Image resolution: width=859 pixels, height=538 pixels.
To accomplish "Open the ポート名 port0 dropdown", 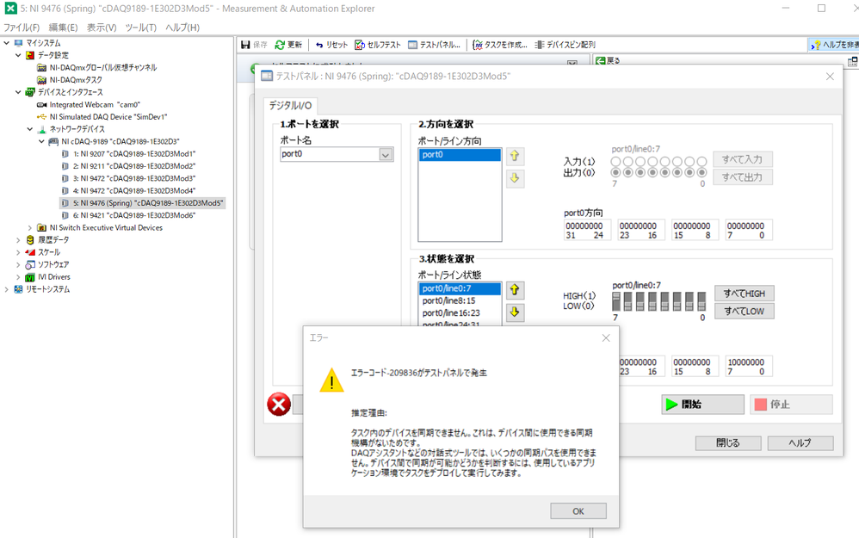I will point(386,154).
